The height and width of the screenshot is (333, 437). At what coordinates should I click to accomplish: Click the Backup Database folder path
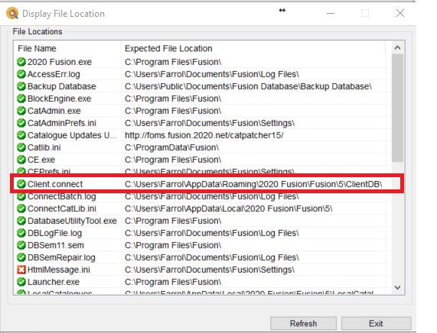[248, 86]
